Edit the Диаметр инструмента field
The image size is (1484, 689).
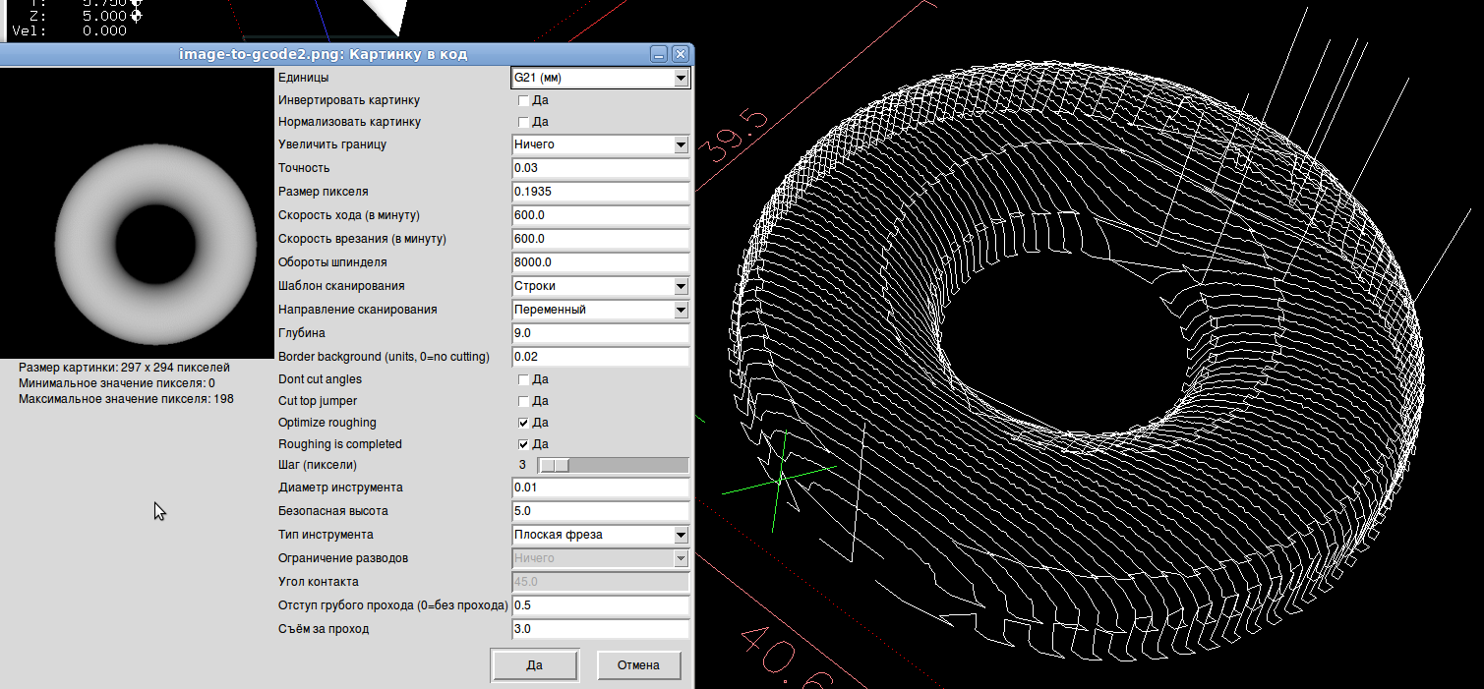click(600, 488)
